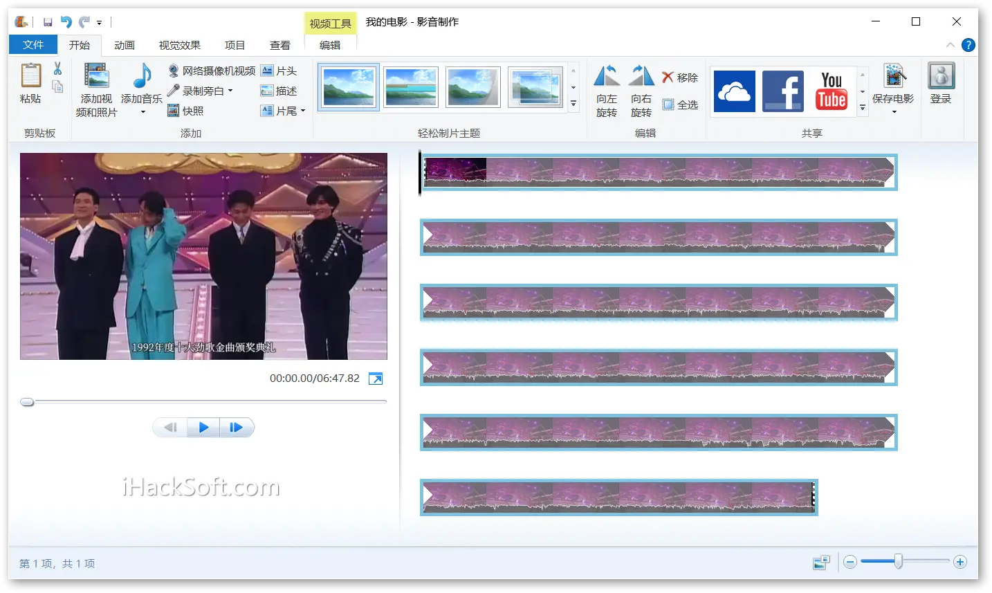This screenshot has height=593, width=992.
Task: Open the Help question mark
Action: pyautogui.click(x=968, y=45)
